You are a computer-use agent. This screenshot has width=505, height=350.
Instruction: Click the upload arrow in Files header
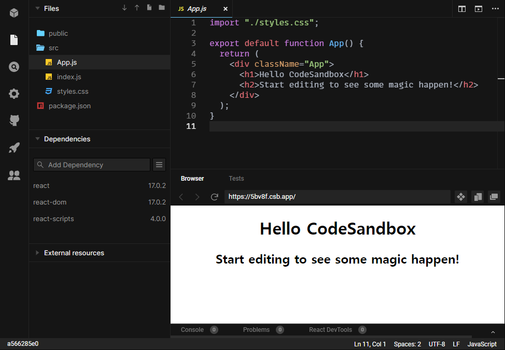point(137,8)
